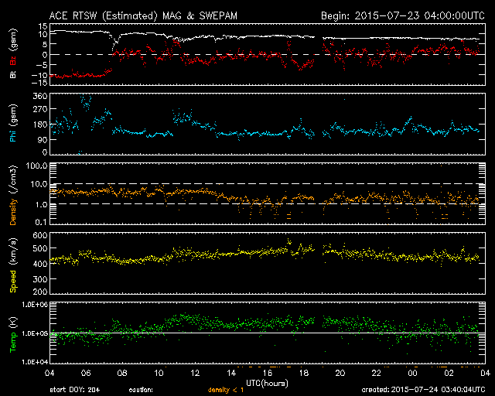Click the 18 hour mark on time axis
This screenshot has height=396, width=495.
coord(303,374)
